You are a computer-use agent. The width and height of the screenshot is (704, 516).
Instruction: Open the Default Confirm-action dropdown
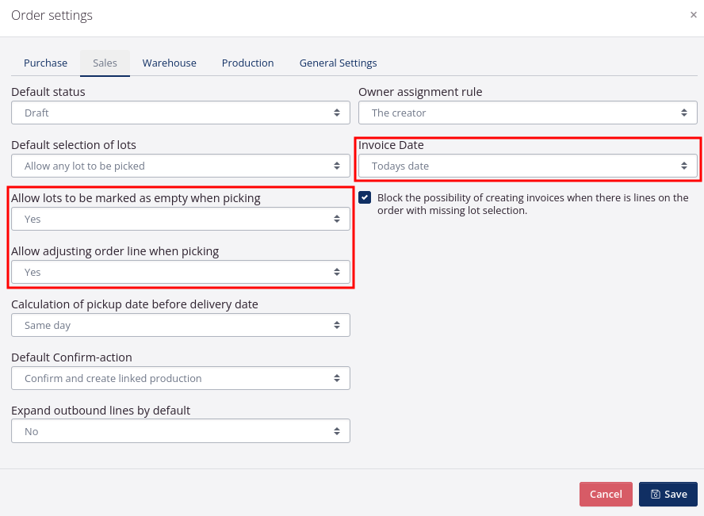pos(180,378)
